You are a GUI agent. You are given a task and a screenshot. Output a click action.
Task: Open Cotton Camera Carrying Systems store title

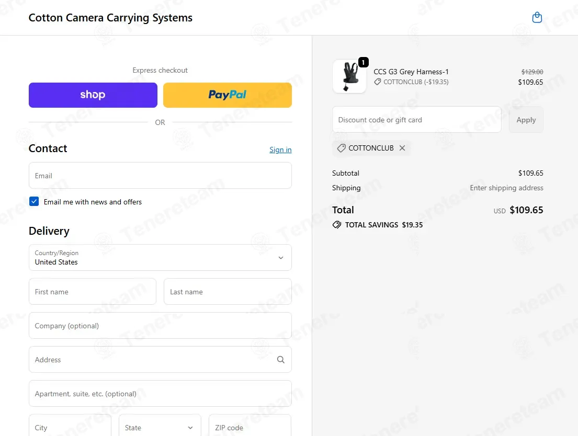pos(110,18)
